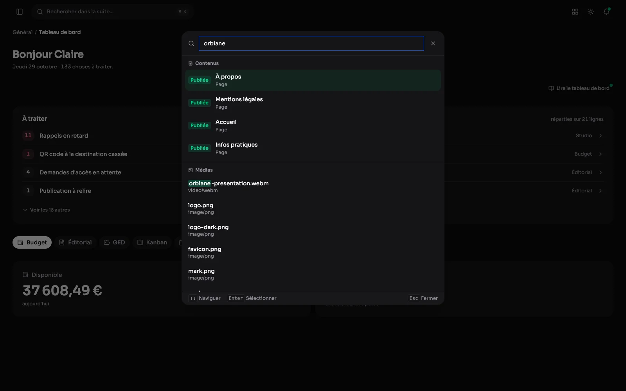Click the Médias section header
The image size is (626, 391).
click(200, 170)
